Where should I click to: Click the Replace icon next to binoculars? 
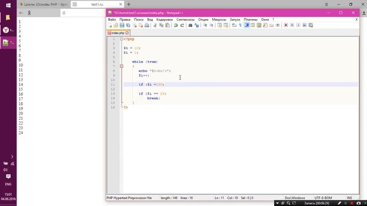click(197, 25)
